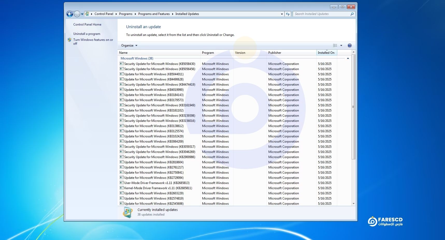Select Security Update for Microsoft Windows (KB3059317)
Viewport: 445px width, 240px height.
click(160, 147)
